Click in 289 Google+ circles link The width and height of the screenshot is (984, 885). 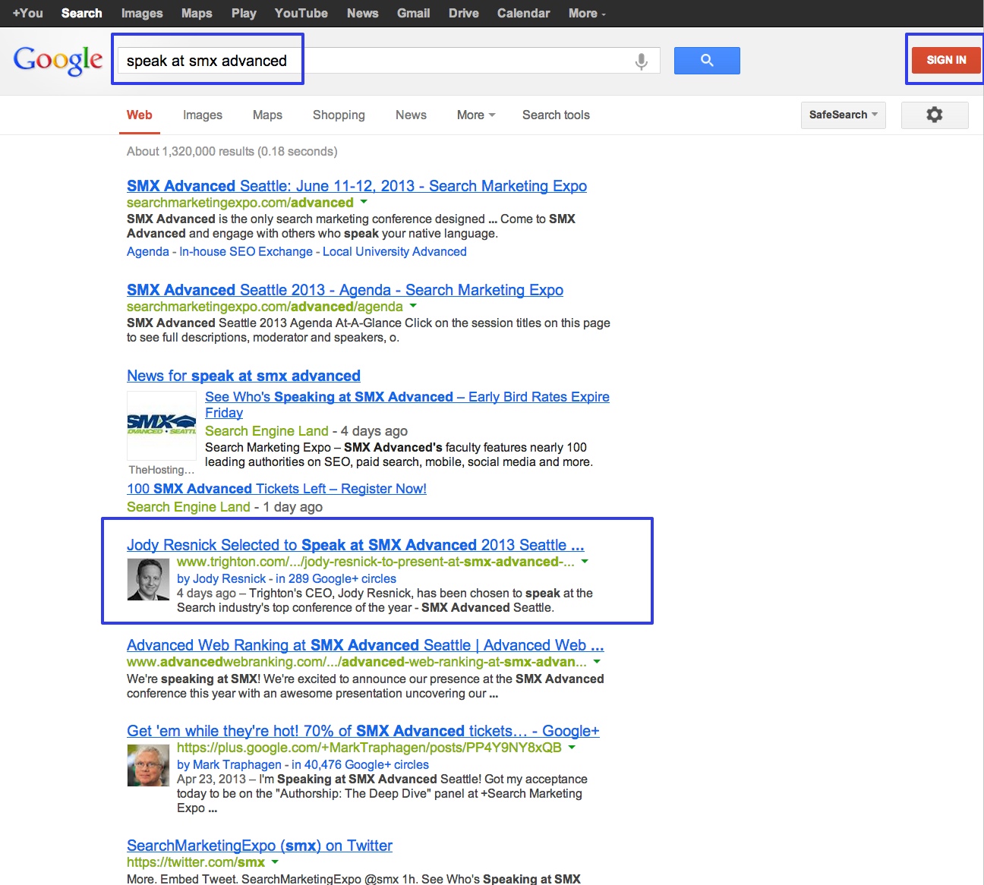click(336, 578)
